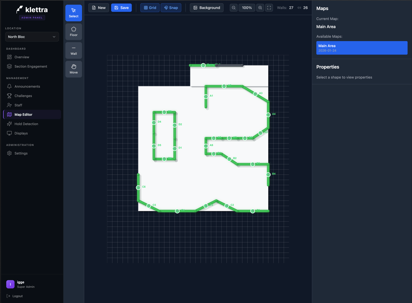This screenshot has width=412, height=303.
Task: Select wall marker C5 on the map
Action: pos(149,206)
